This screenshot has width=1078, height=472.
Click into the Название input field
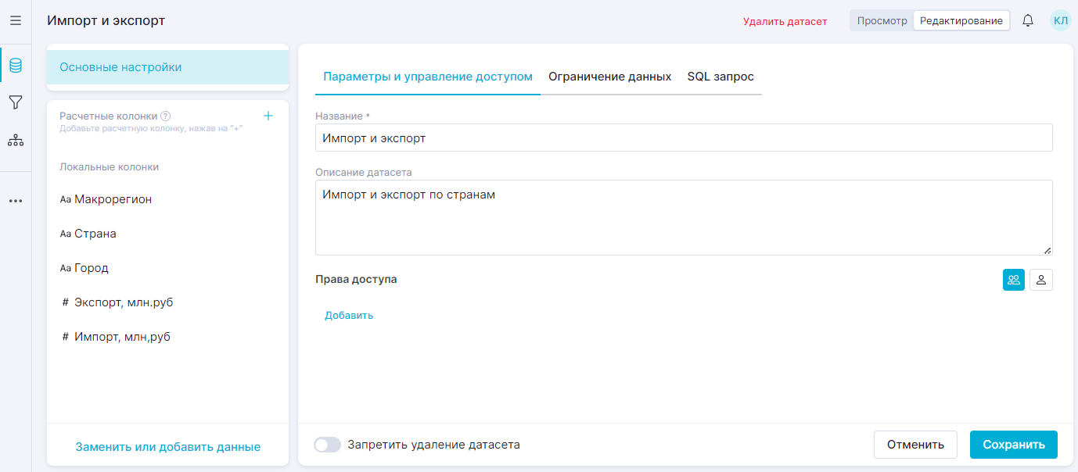click(683, 138)
